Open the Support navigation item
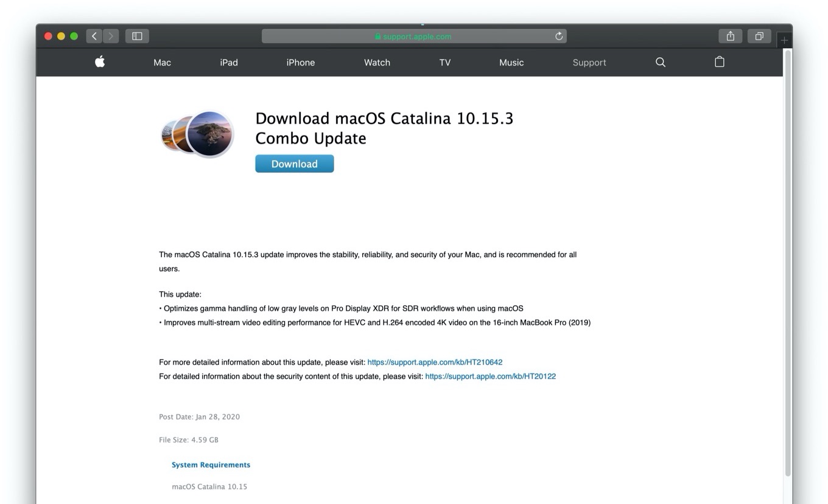828x504 pixels. point(589,63)
